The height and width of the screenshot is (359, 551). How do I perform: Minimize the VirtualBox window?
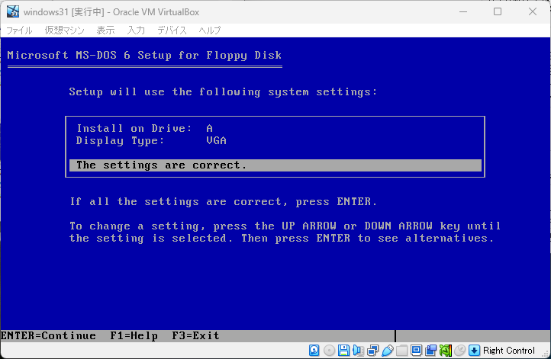pyautogui.click(x=463, y=11)
